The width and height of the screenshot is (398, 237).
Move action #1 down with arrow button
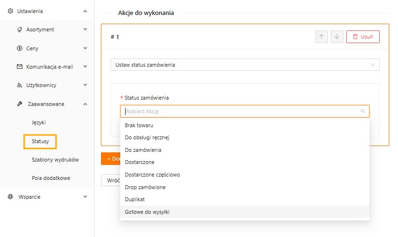(x=337, y=37)
